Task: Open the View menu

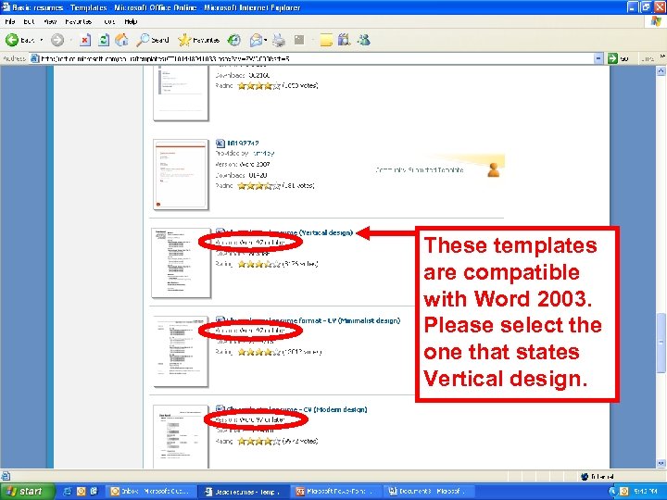Action: click(50, 21)
